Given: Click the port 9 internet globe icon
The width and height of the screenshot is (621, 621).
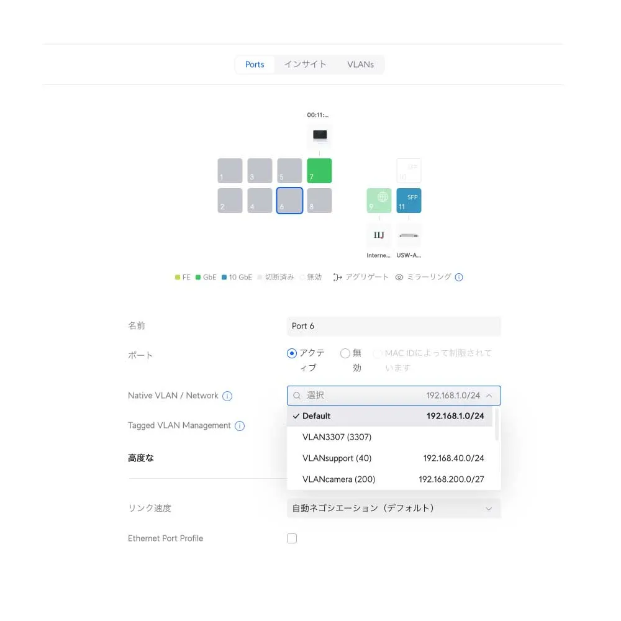Looking at the screenshot, I should coord(379,201).
